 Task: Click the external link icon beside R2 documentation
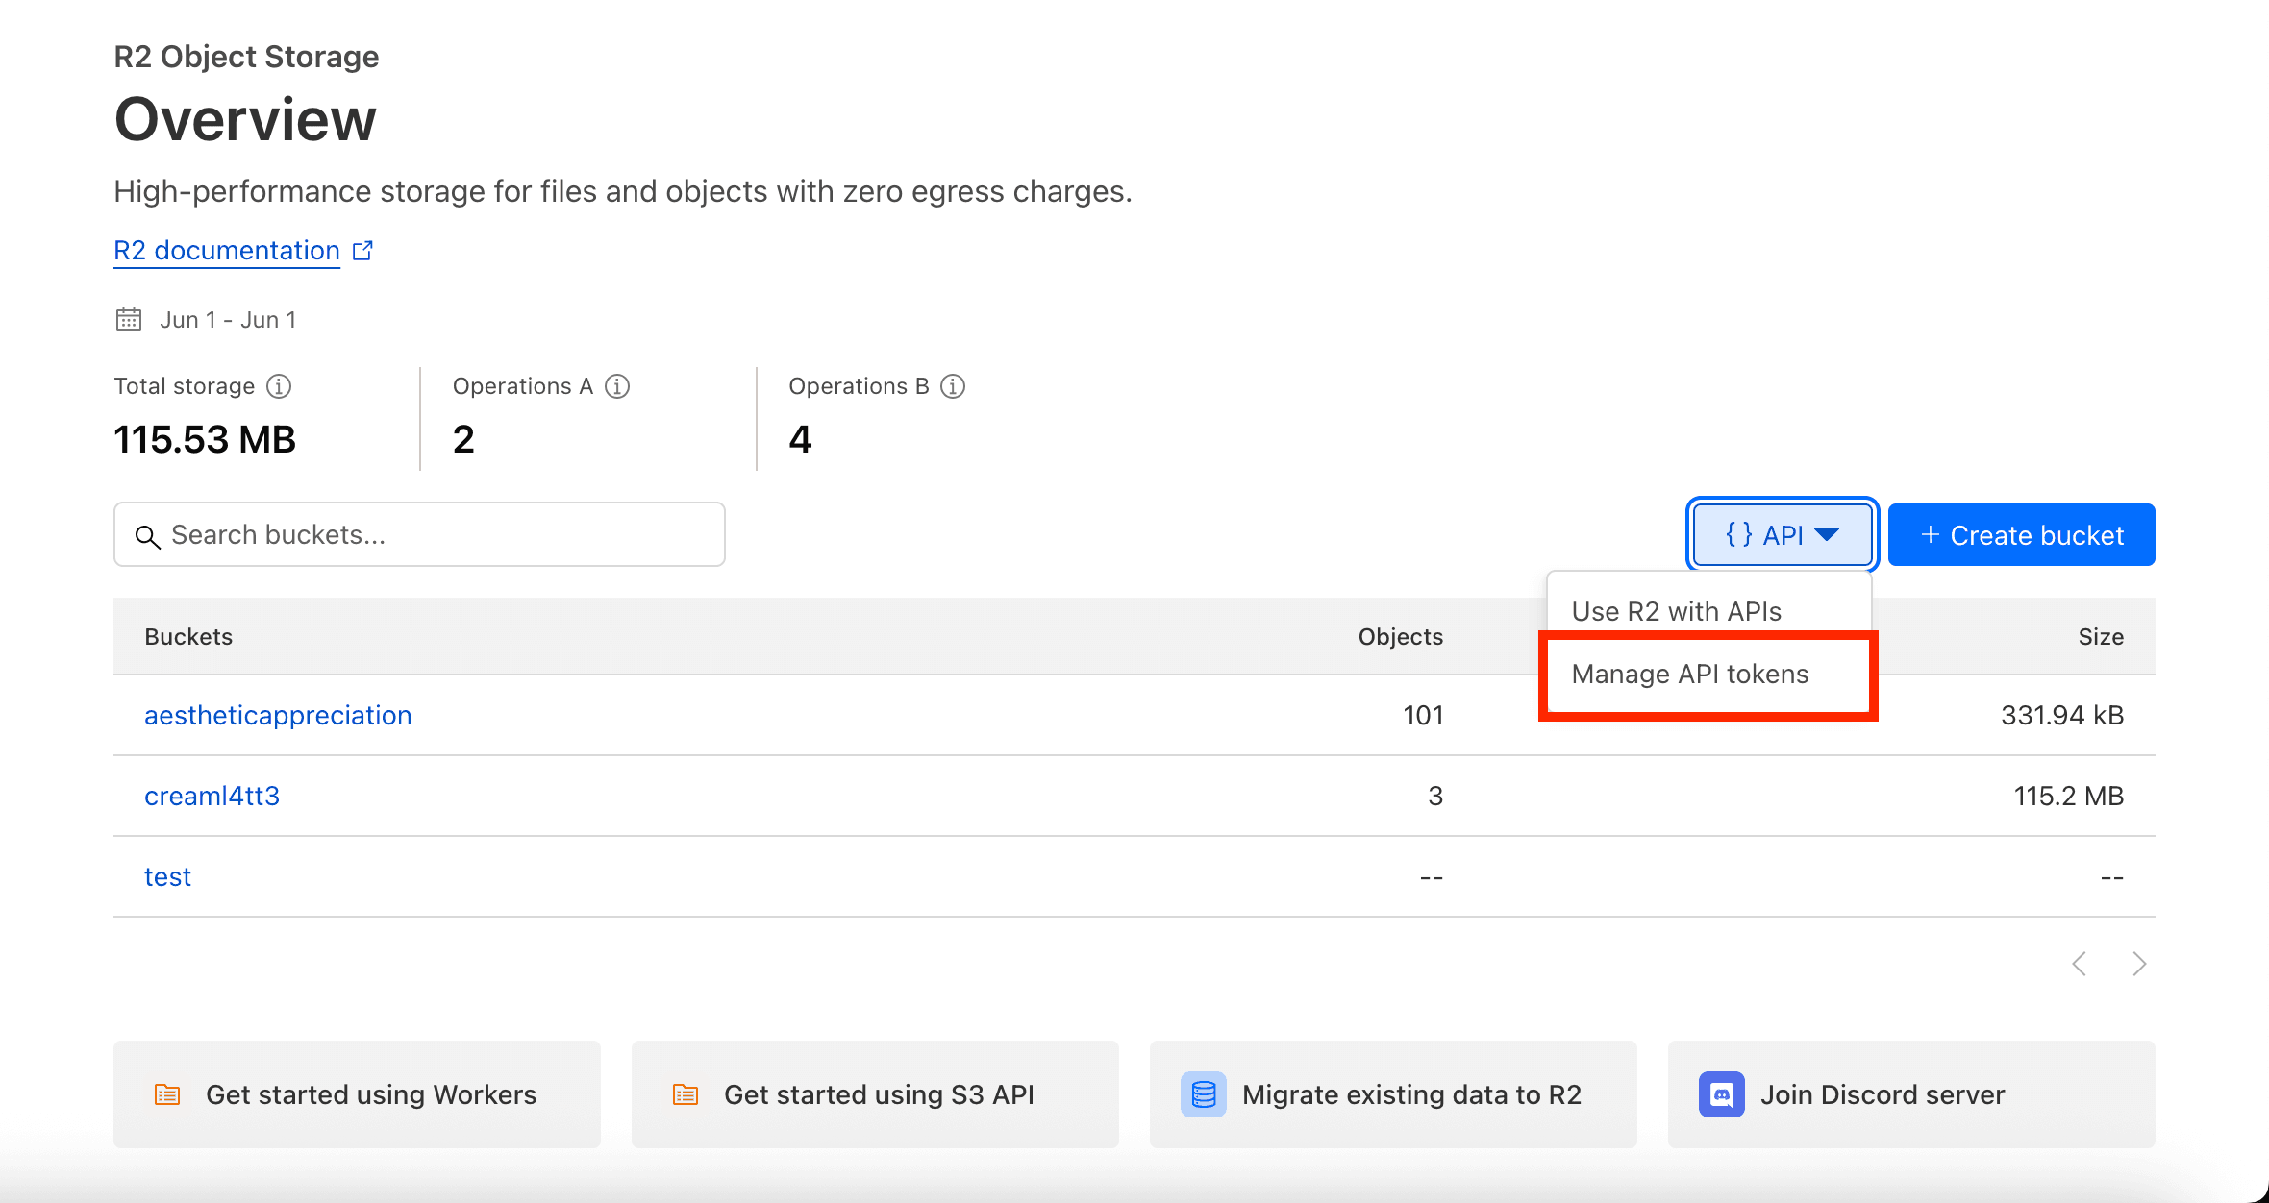[x=362, y=251]
